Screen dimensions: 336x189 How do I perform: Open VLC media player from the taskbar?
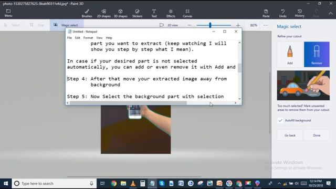[x=133, y=183]
